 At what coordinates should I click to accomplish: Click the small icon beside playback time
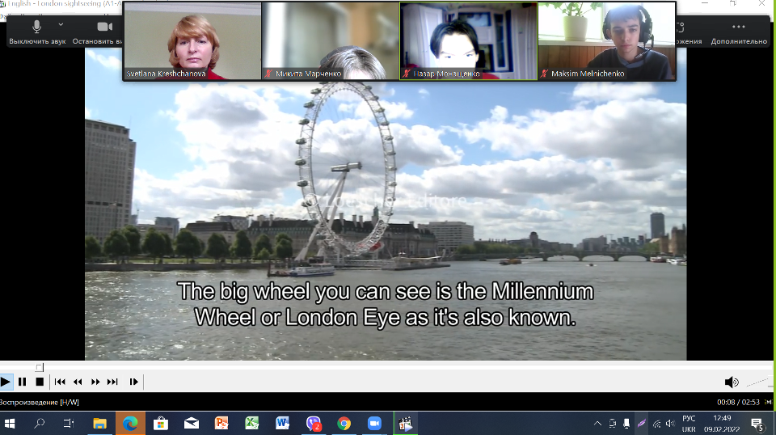tap(768, 403)
